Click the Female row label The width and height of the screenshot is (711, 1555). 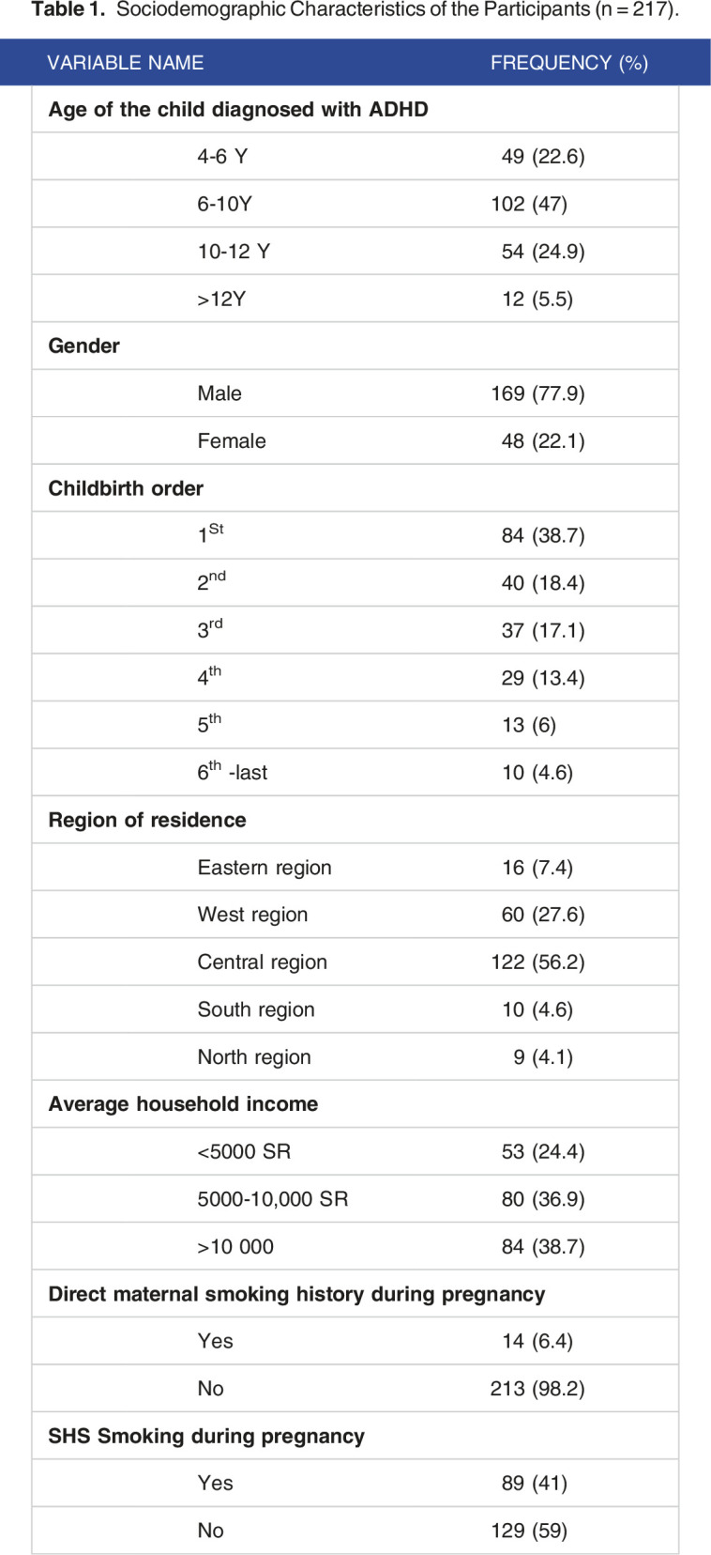tap(232, 441)
